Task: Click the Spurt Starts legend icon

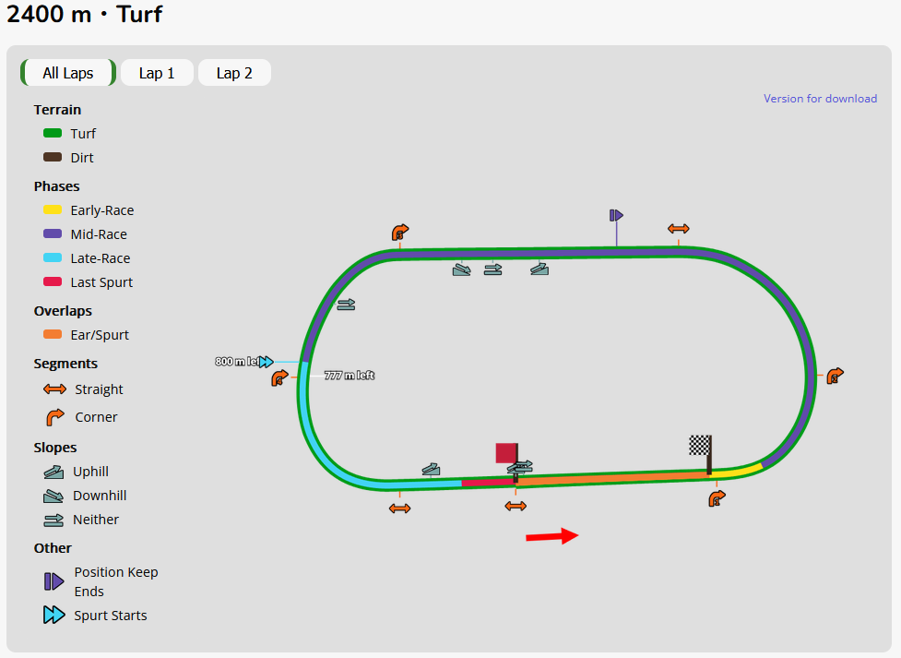Action: point(54,615)
